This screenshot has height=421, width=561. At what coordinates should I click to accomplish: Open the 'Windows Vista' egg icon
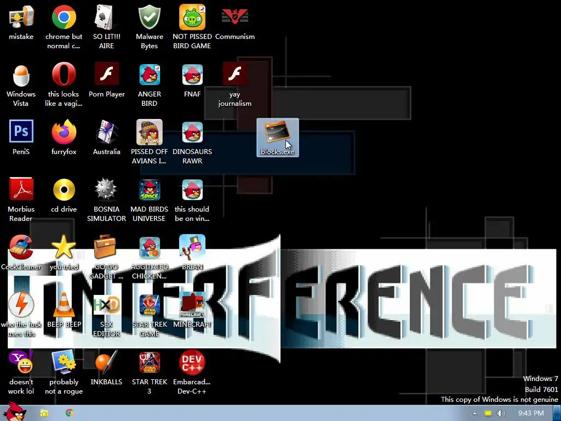21,75
